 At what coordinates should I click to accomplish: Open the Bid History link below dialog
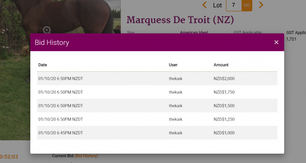click(86, 156)
